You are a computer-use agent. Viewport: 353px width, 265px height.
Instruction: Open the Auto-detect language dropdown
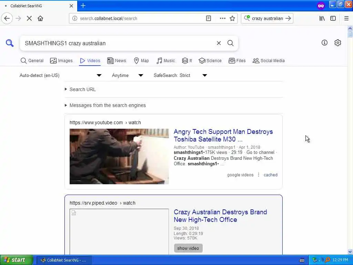pyautogui.click(x=61, y=75)
